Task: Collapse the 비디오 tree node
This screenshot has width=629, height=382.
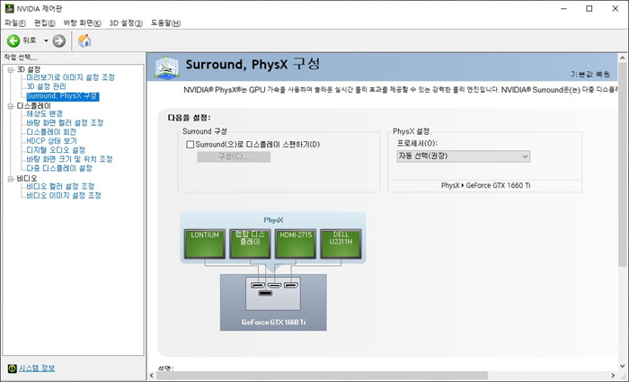Action: (11, 179)
